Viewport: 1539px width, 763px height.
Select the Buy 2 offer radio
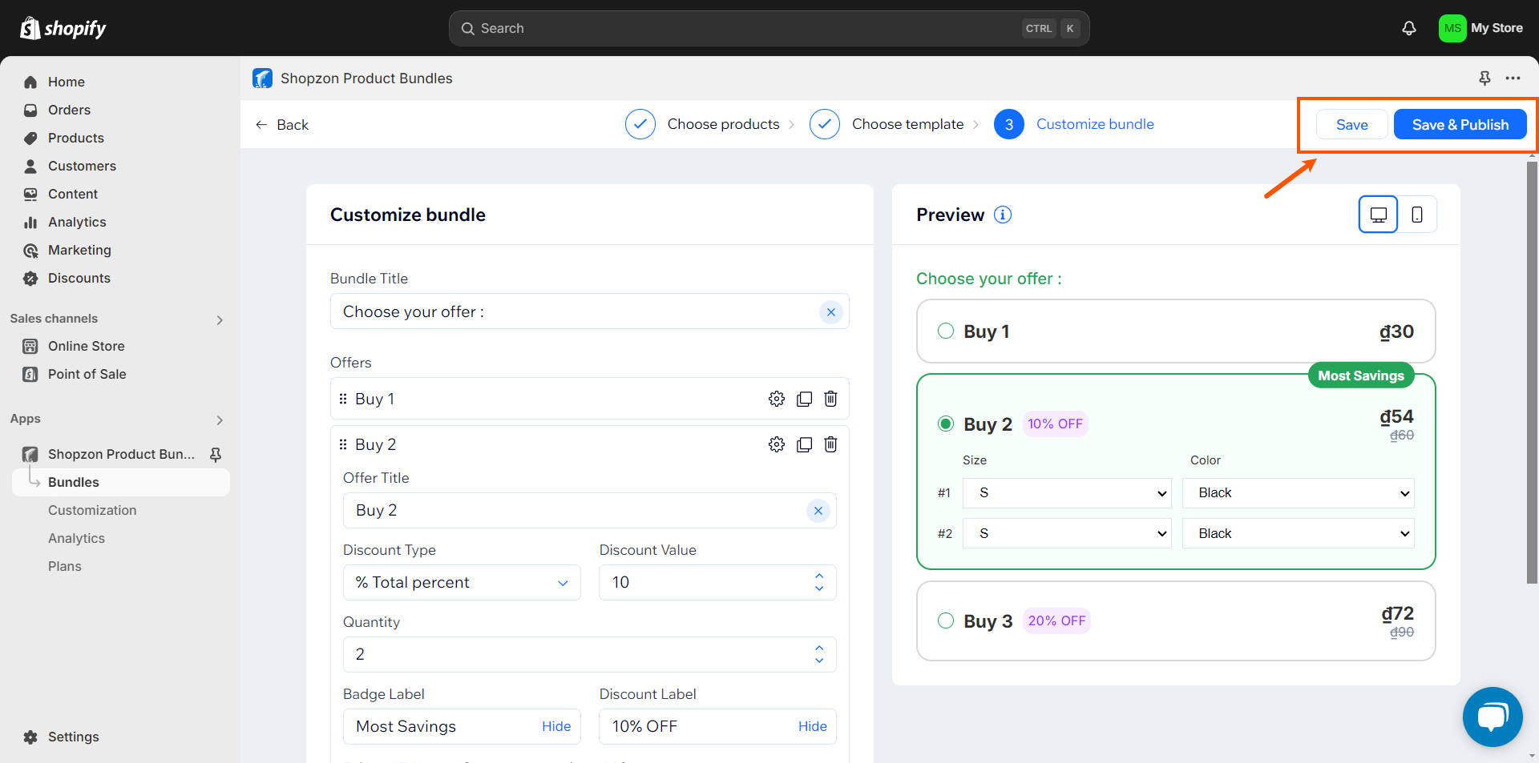click(x=946, y=424)
